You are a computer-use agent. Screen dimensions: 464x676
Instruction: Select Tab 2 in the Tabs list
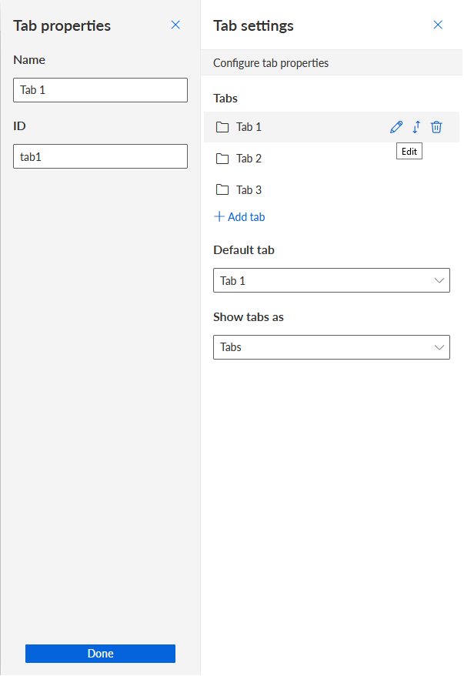click(332, 159)
